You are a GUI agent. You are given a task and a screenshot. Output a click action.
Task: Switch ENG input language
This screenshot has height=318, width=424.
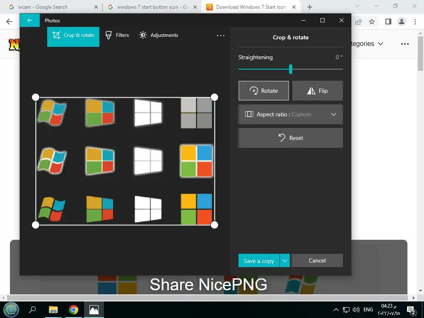pyautogui.click(x=368, y=310)
